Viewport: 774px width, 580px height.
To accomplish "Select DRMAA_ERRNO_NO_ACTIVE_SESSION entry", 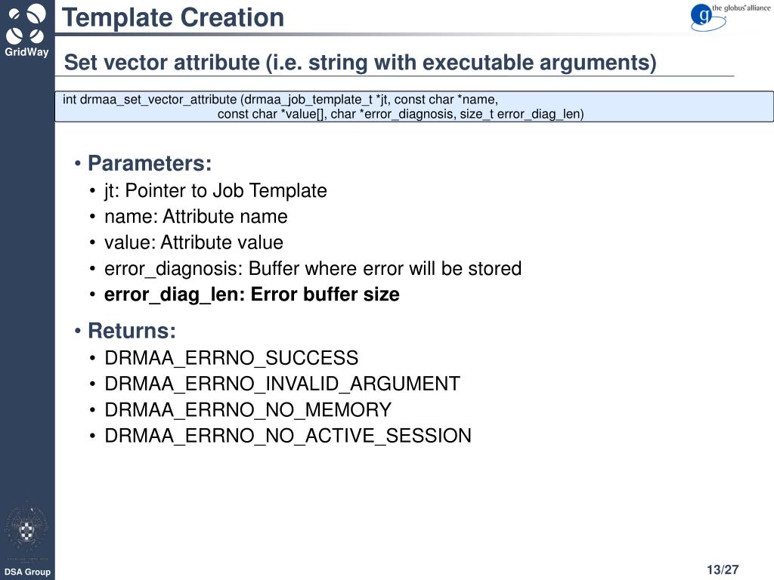I will 288,436.
